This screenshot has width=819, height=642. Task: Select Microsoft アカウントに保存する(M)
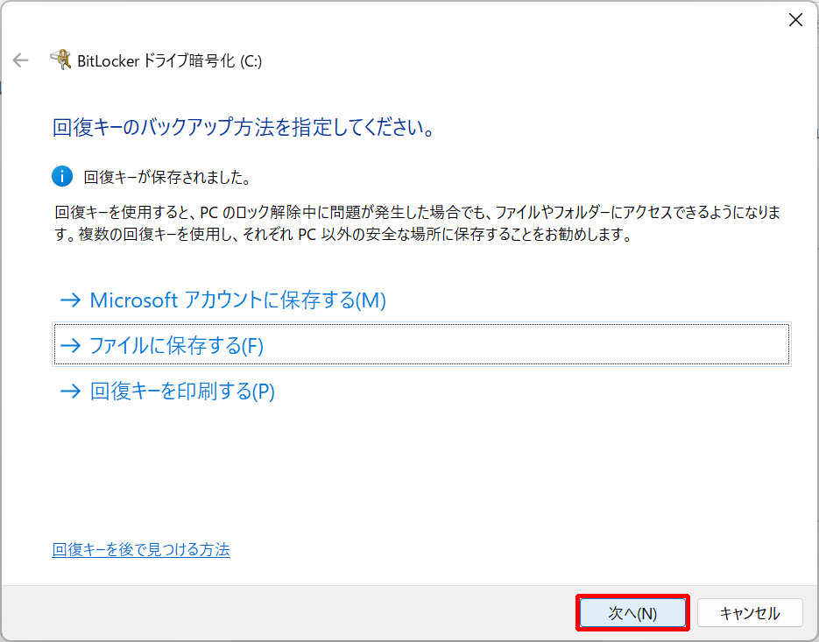(x=223, y=300)
